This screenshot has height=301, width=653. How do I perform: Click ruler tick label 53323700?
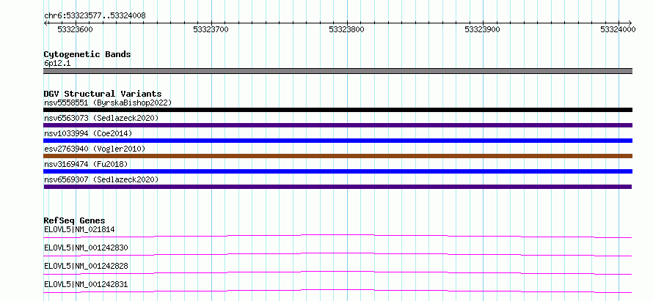[211, 29]
